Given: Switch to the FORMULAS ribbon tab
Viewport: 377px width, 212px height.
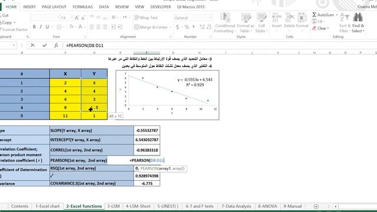Looking at the screenshot, I should pyautogui.click(x=82, y=6).
